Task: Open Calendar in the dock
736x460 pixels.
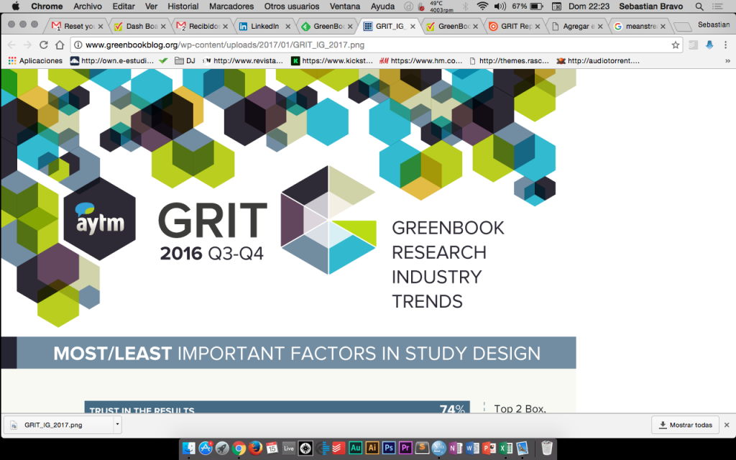Action: (272, 448)
